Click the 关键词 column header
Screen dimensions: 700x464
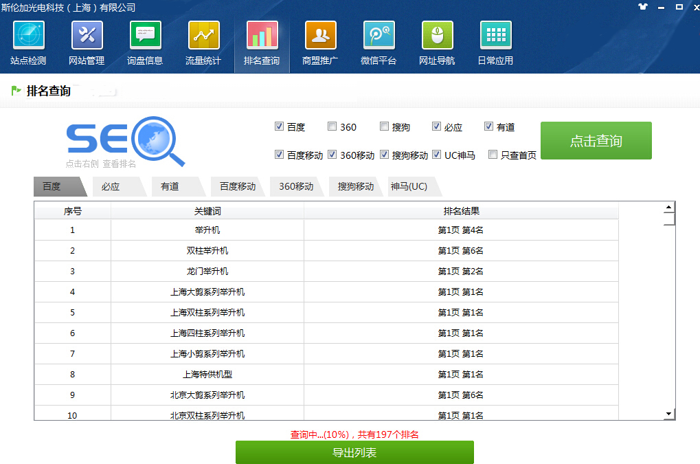[x=207, y=211]
